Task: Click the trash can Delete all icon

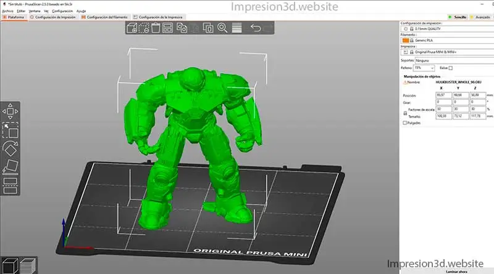Action: click(156, 28)
